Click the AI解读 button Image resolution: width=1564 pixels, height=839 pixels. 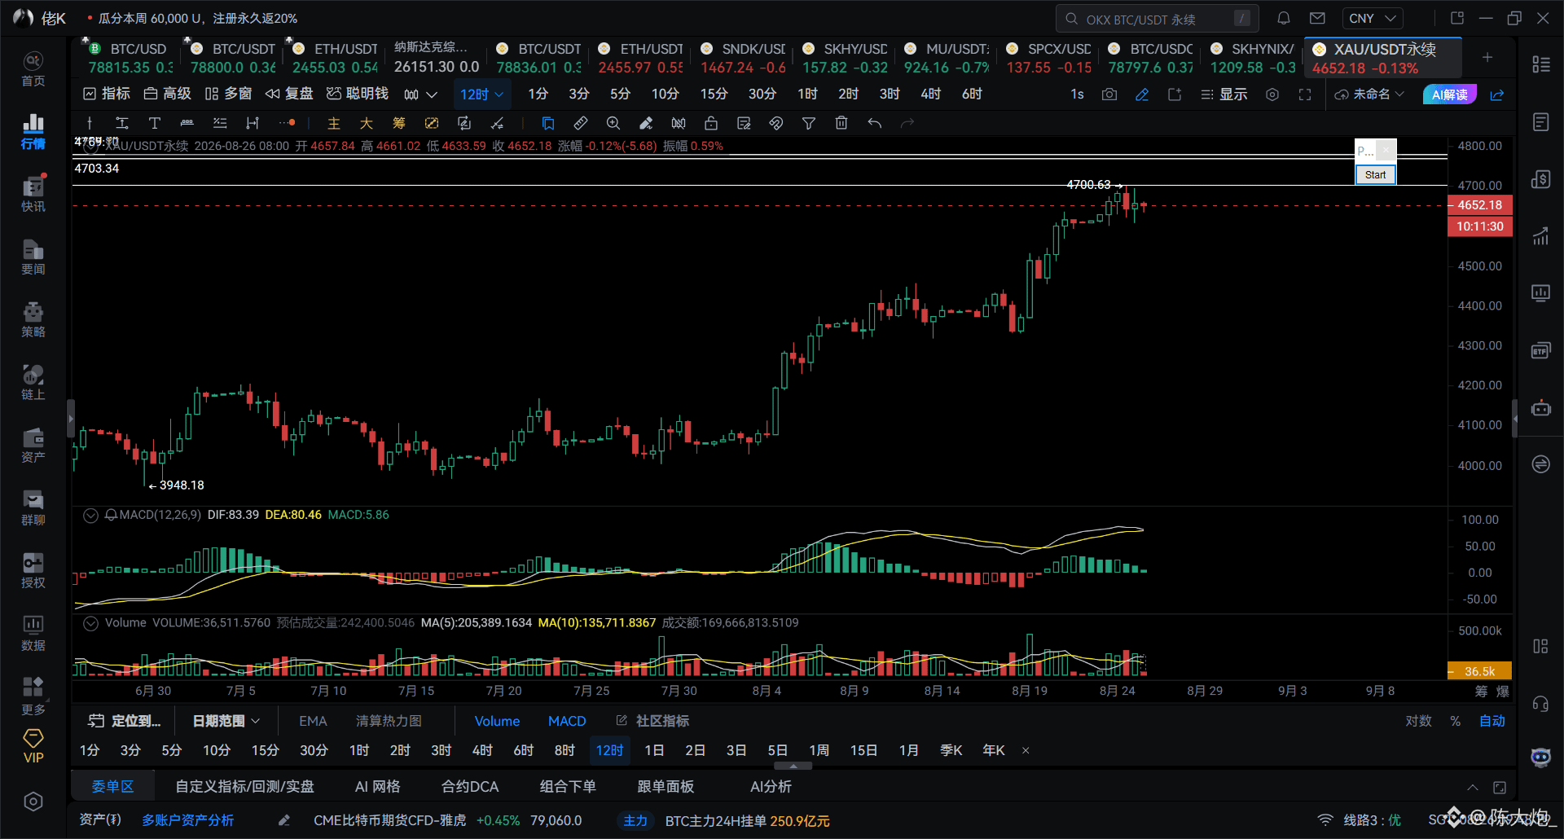(x=1449, y=94)
